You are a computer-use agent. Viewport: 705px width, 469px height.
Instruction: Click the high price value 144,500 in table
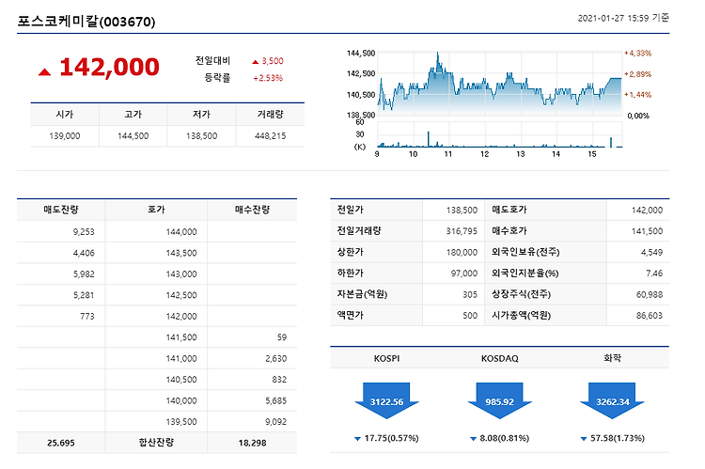pyautogui.click(x=133, y=135)
